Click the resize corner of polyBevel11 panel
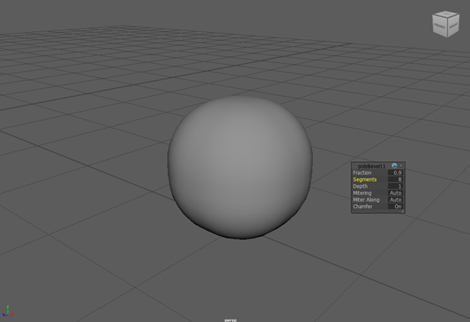Image resolution: width=470 pixels, height=322 pixels. tap(402, 211)
